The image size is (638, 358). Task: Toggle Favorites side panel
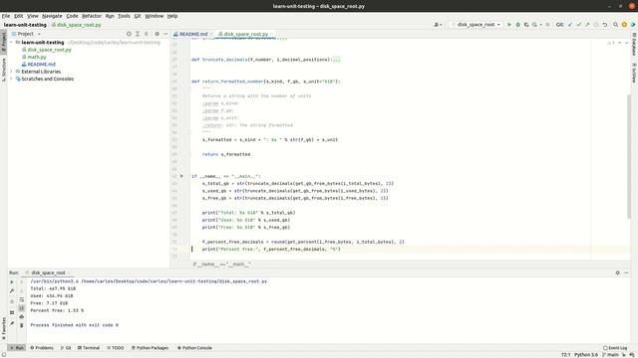click(x=4, y=328)
